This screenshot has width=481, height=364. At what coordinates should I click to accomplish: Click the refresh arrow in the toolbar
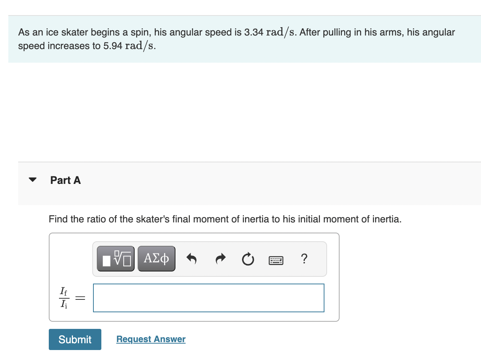248,259
